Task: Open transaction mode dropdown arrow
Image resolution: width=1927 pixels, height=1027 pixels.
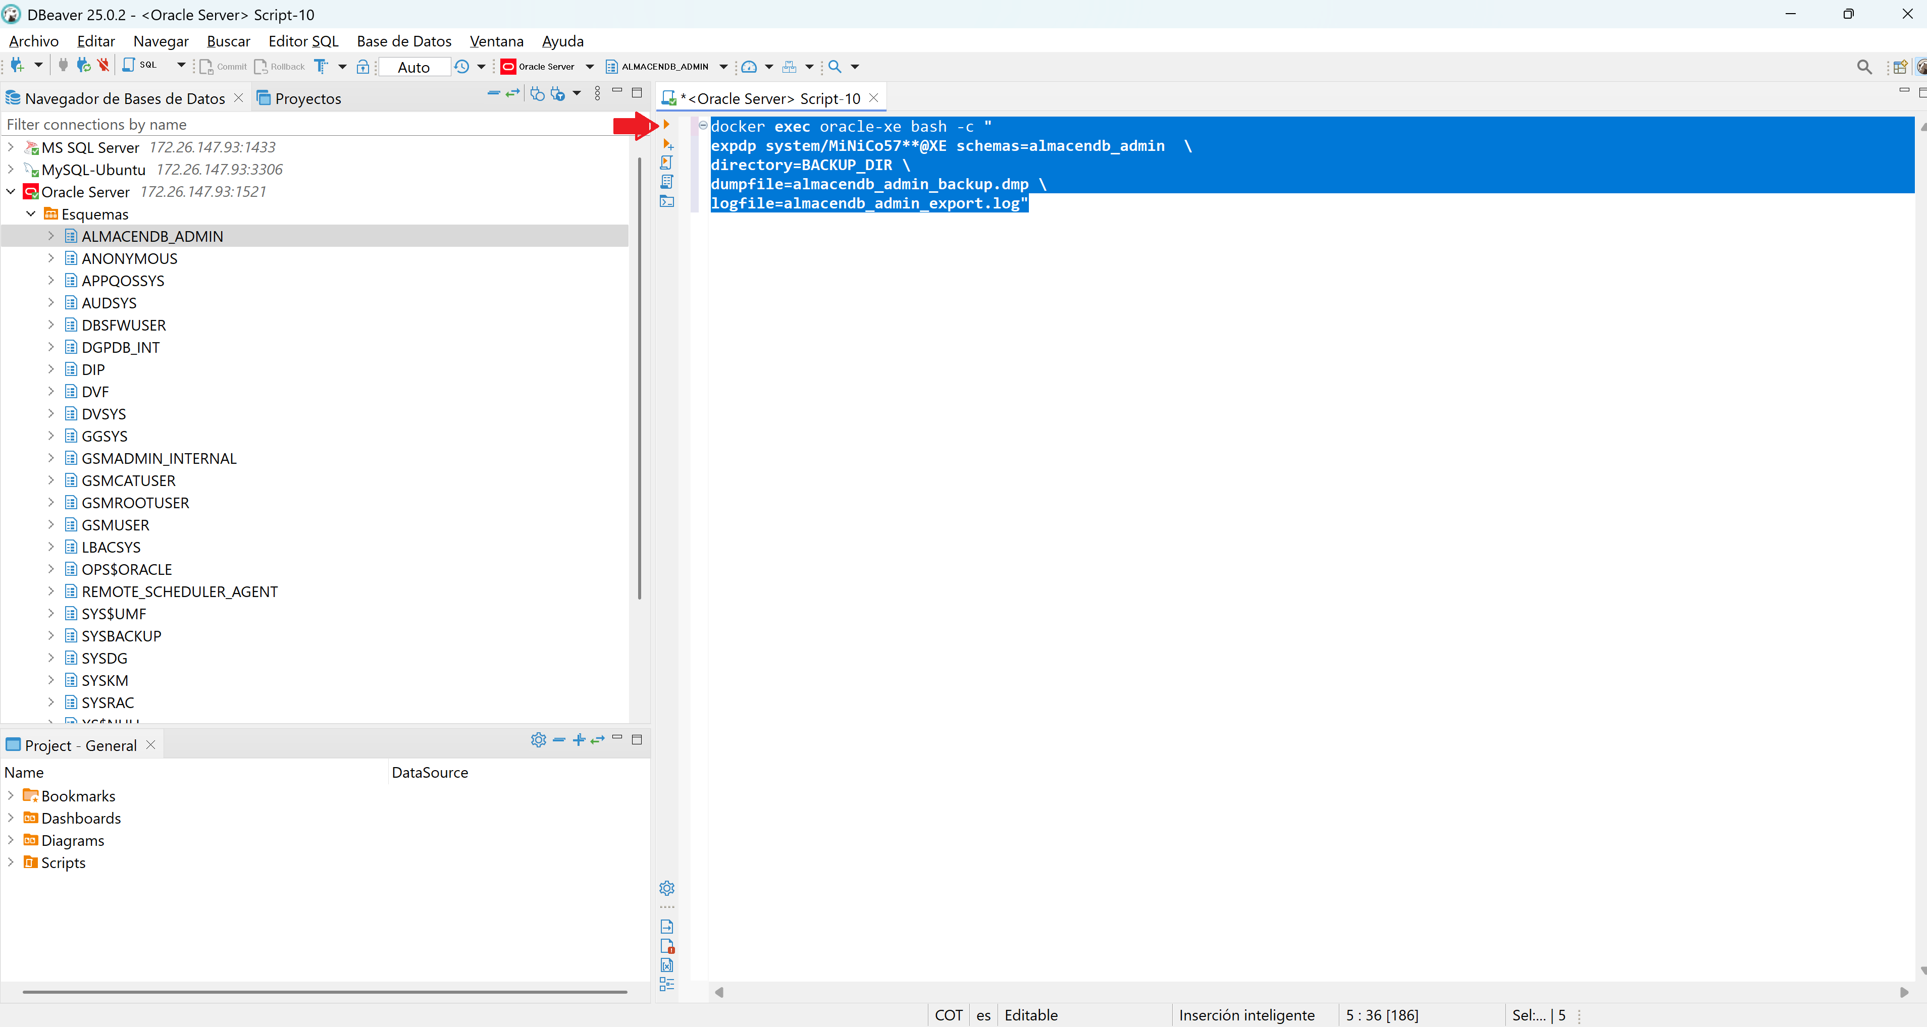Action: click(x=343, y=67)
